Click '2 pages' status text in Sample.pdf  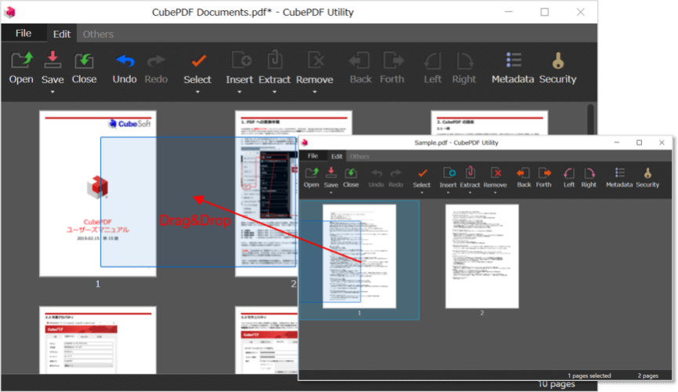click(x=647, y=376)
